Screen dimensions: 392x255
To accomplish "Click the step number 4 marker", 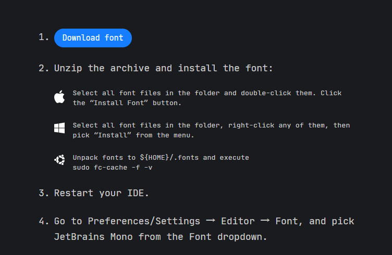I will (43, 221).
